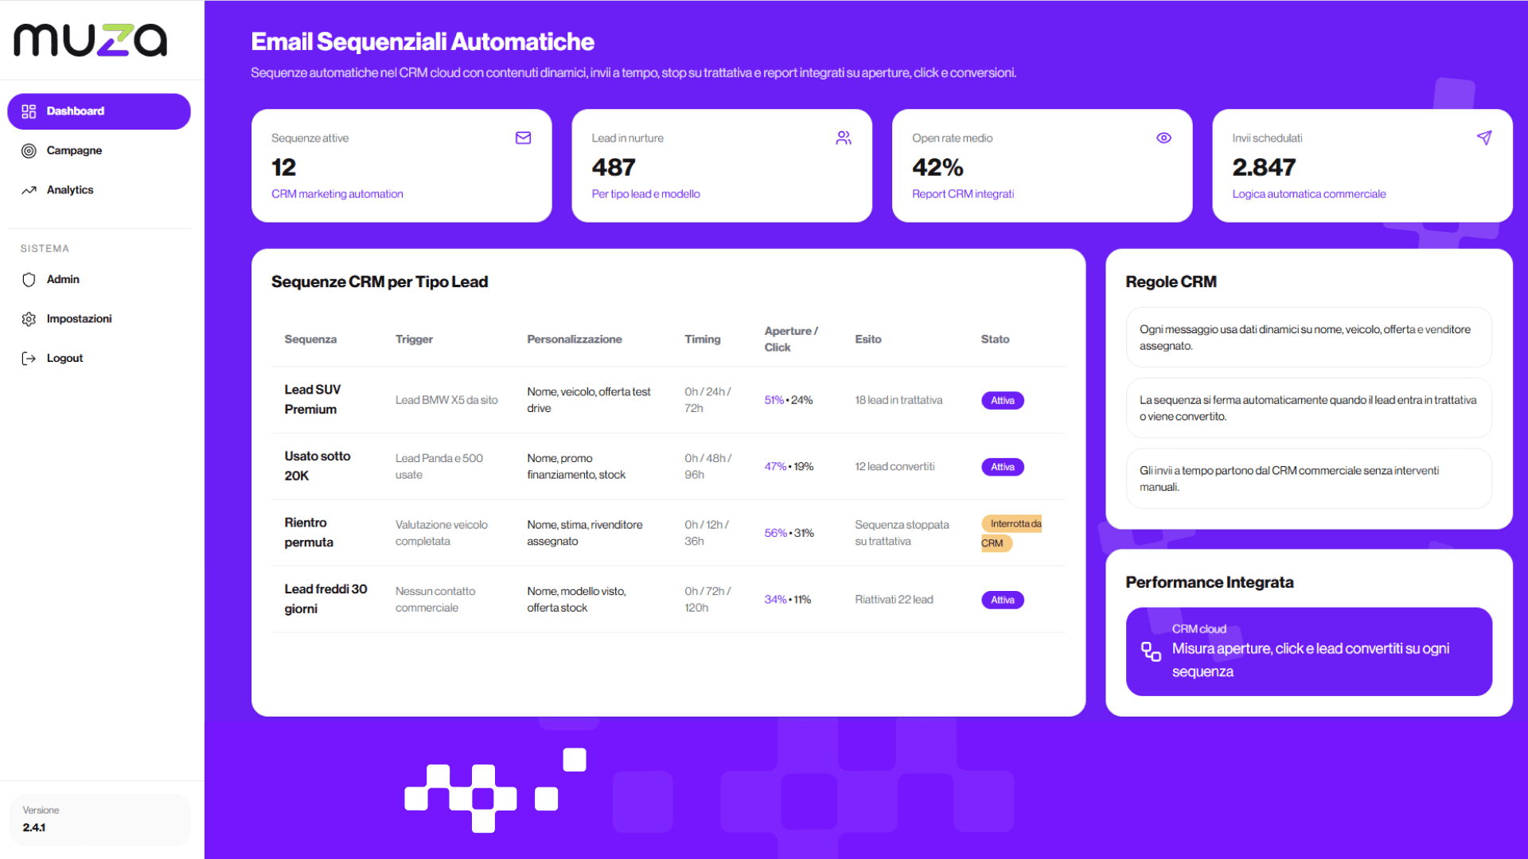1528x859 pixels.
Task: Click the CRM marketing automation link
Action: click(x=337, y=194)
